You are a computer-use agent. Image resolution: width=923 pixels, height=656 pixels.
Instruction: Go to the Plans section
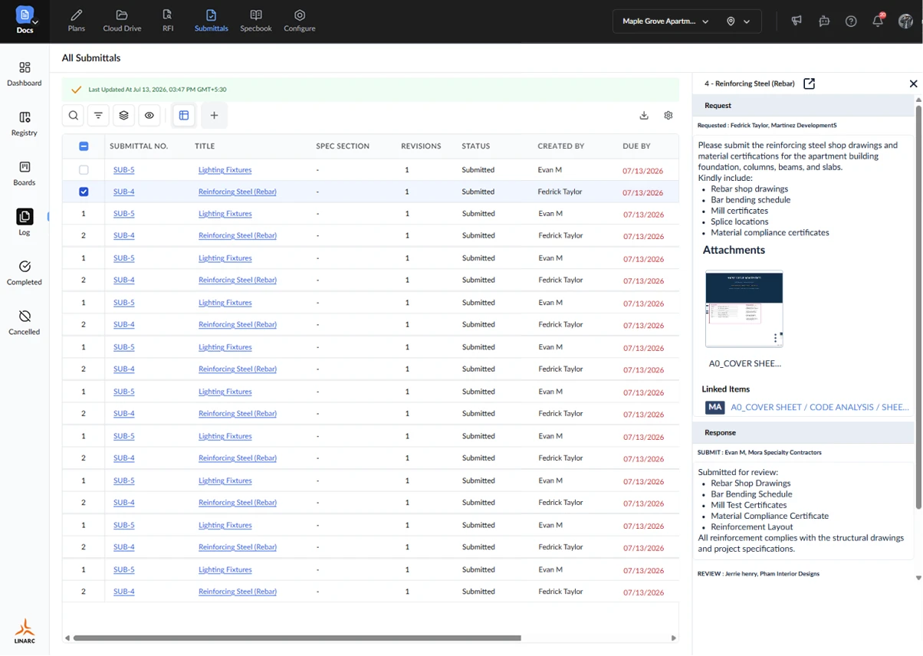(x=77, y=21)
